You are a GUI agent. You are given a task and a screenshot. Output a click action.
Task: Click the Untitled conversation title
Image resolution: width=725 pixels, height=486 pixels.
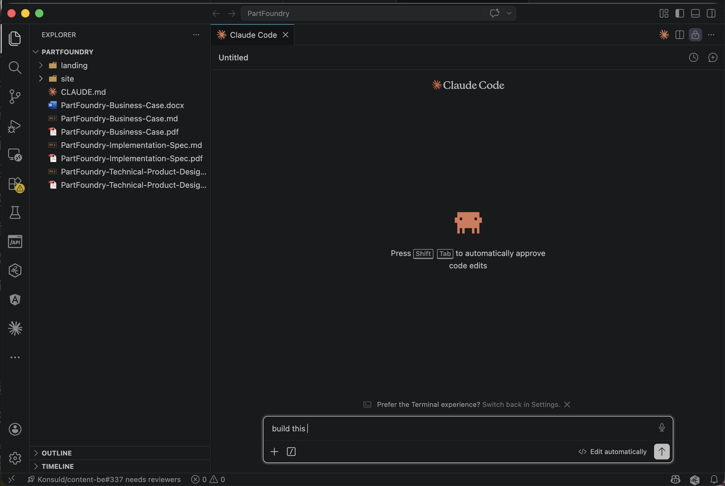pos(233,57)
